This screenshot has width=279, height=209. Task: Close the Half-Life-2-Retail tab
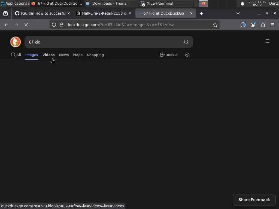pos(130,13)
